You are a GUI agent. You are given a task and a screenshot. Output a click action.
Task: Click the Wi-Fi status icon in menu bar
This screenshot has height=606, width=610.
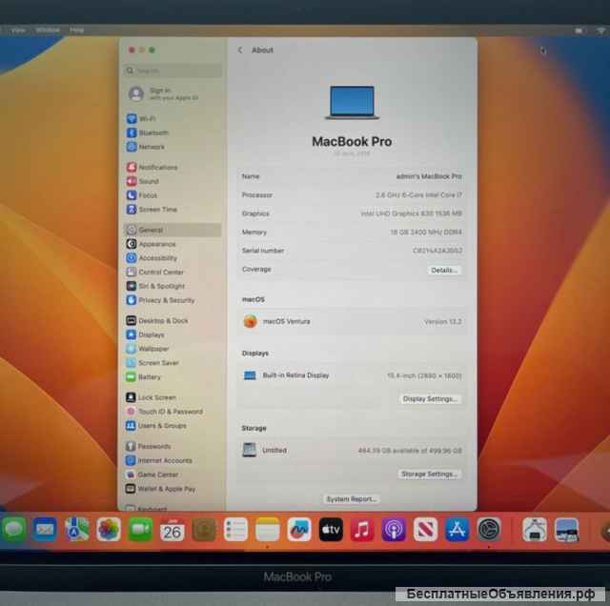[x=601, y=30]
